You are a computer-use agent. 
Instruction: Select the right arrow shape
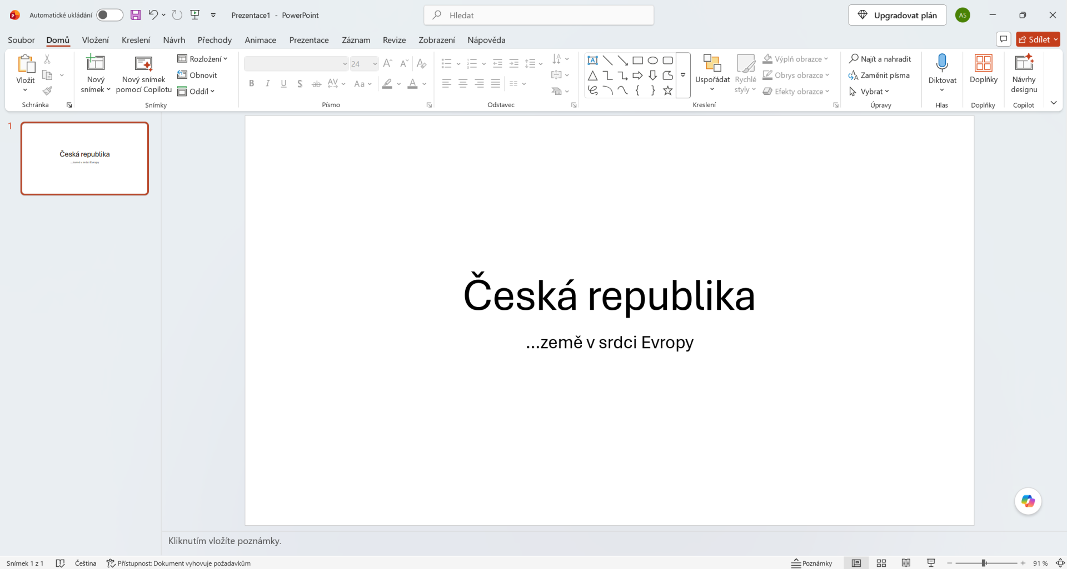point(638,75)
